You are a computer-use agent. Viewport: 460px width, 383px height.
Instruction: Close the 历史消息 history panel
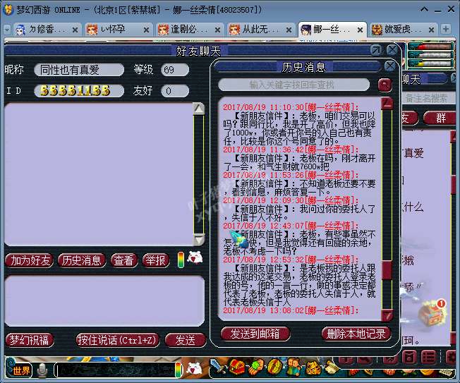pos(389,66)
